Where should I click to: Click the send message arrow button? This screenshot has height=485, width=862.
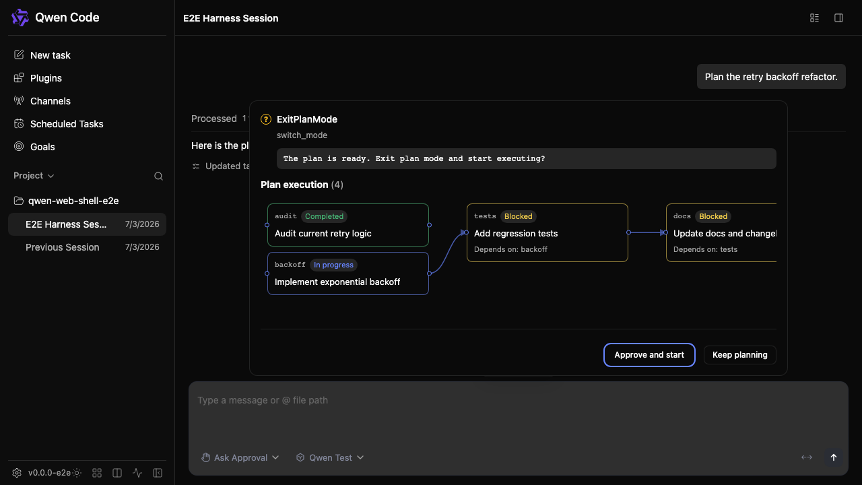834,457
